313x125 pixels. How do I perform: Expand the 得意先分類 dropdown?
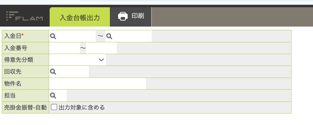77,60
